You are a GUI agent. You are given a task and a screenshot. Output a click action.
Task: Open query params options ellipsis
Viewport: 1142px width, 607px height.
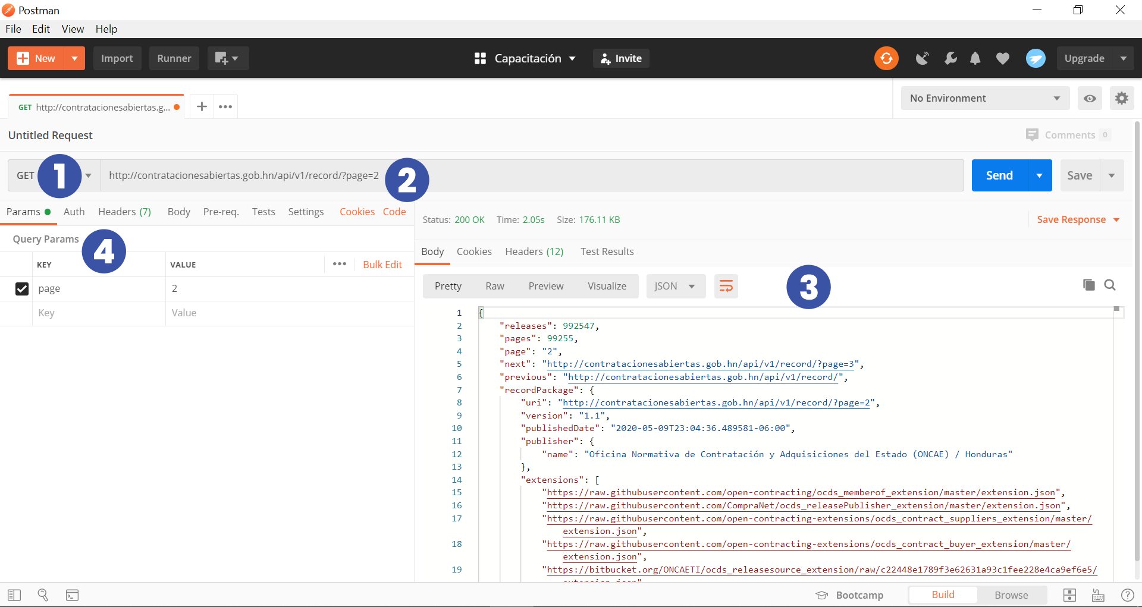coord(340,264)
